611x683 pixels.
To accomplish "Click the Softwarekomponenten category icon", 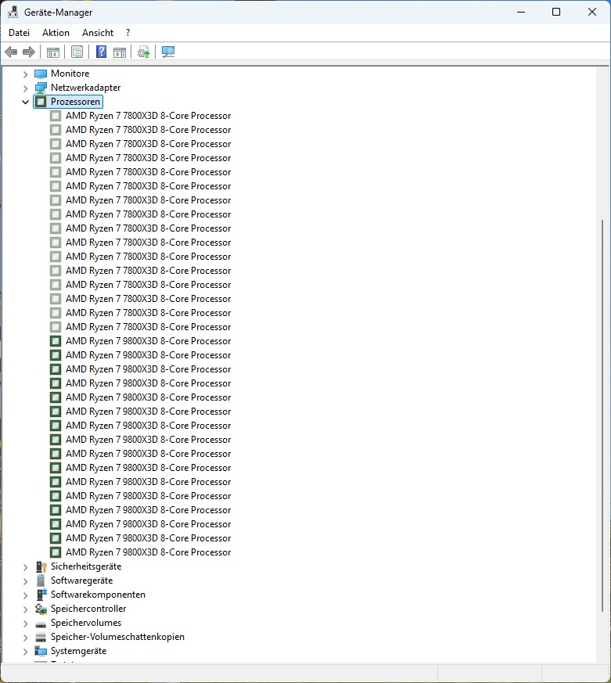I will 41,595.
